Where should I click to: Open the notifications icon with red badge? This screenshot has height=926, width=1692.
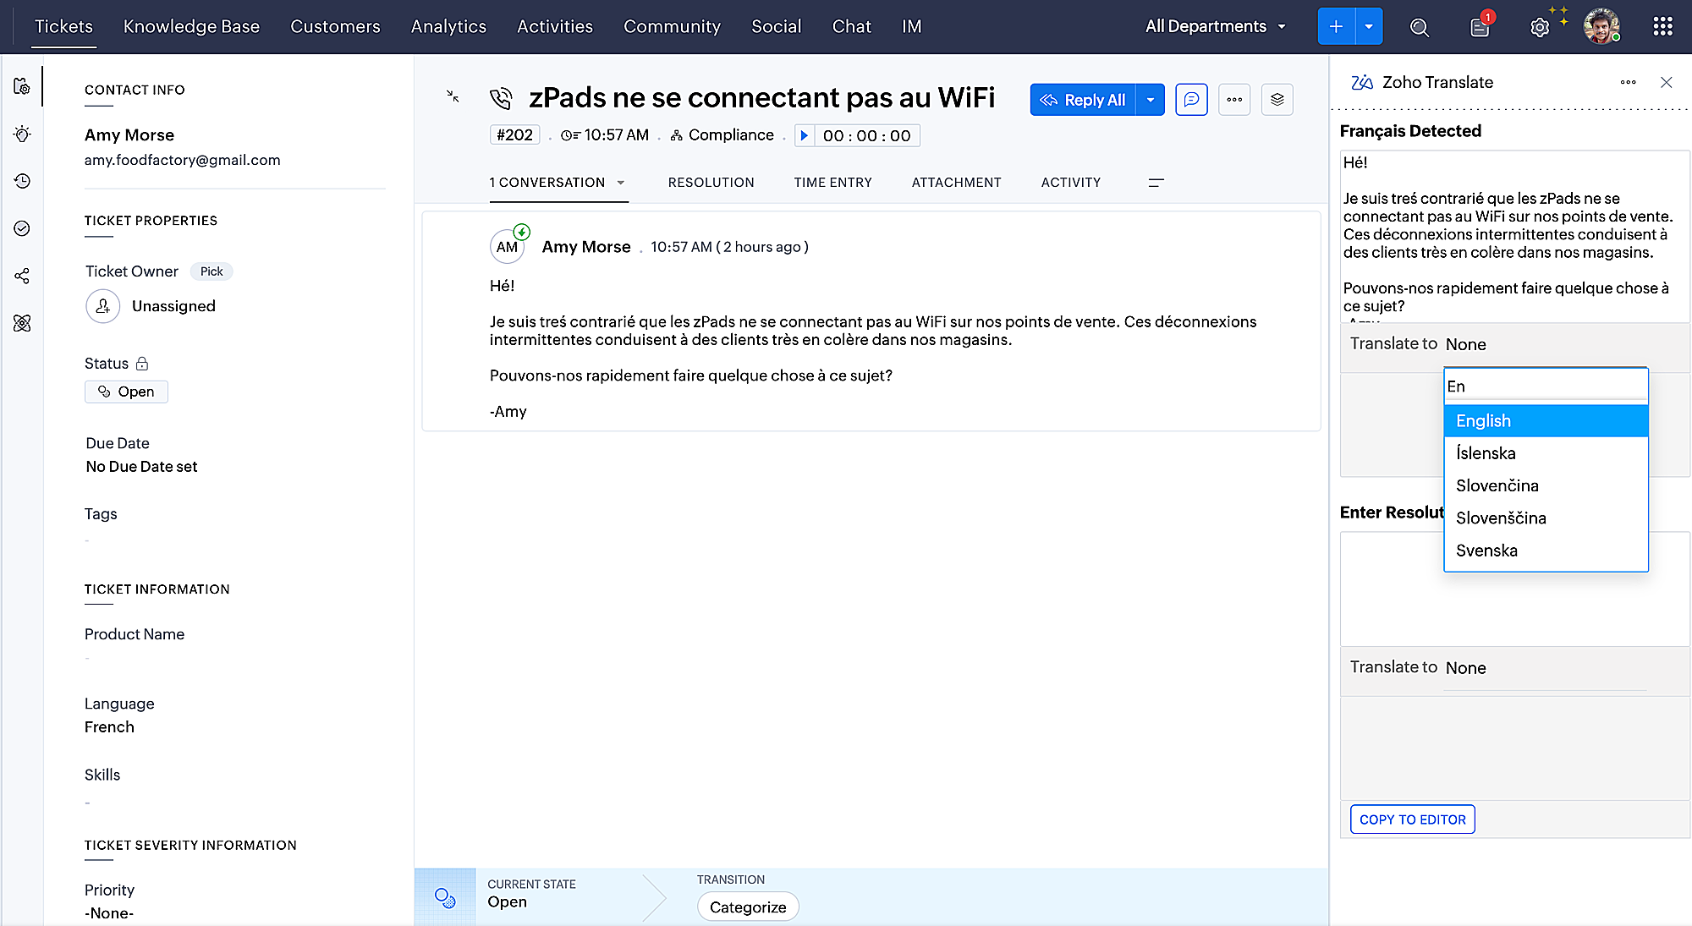[1480, 27]
